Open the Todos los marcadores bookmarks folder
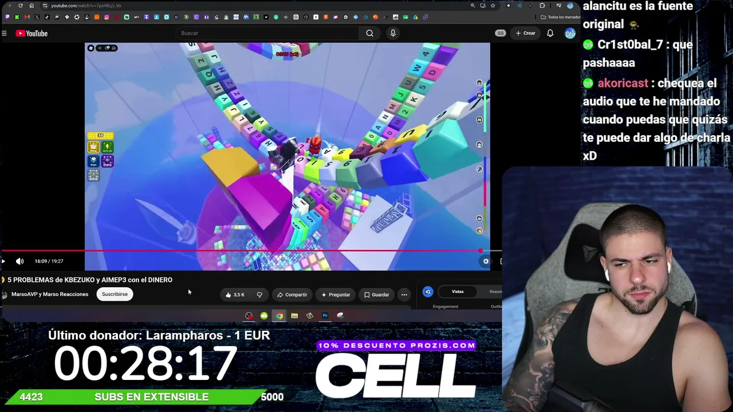Viewport: 733px width, 412px height. [x=560, y=17]
